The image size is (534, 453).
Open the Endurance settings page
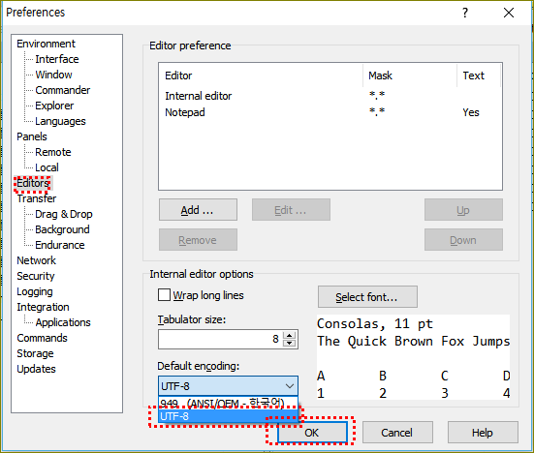click(x=60, y=245)
